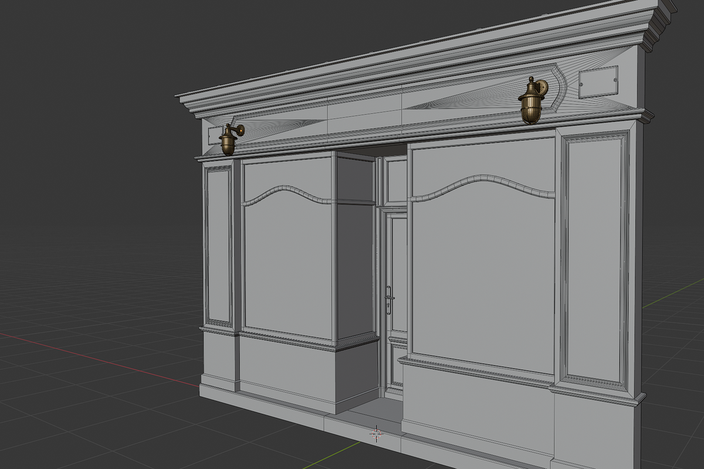Viewport: 704px width, 469px height.
Task: Select the tall narrow panel on the right pilaster
Action: coord(594,261)
